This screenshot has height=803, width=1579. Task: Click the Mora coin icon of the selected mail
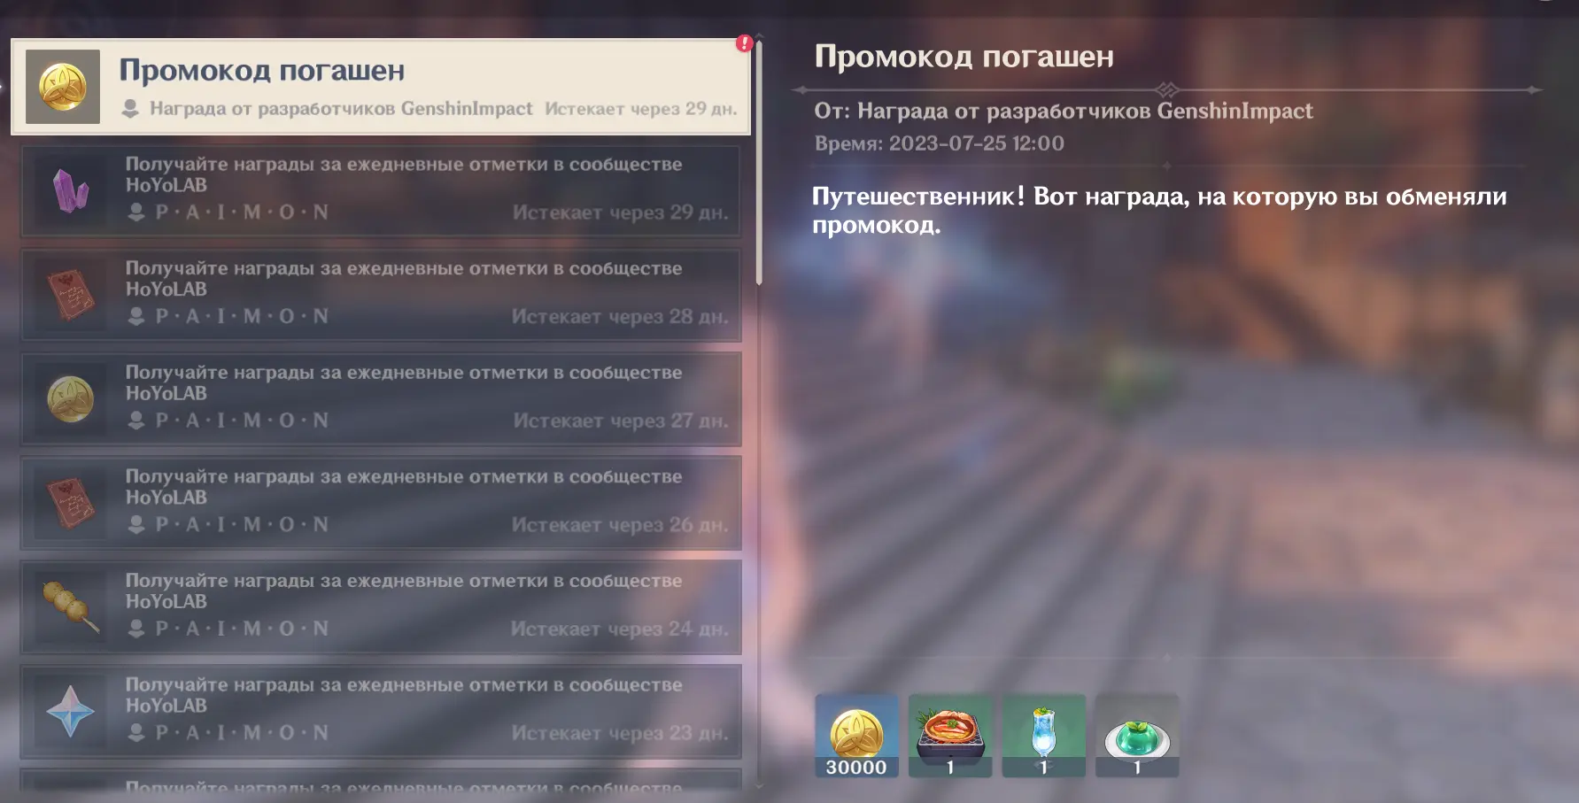[x=63, y=87]
